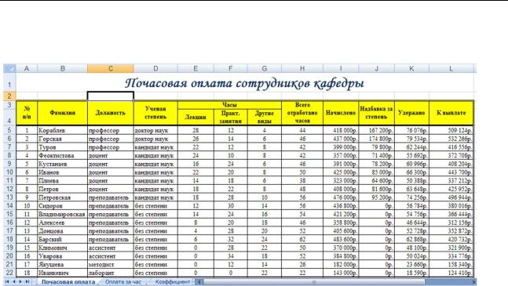Click total hours 62 in Барский row
The height and width of the screenshot is (286, 508).
coord(302,239)
